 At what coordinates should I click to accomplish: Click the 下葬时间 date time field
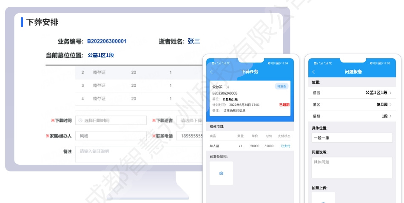[111, 120]
